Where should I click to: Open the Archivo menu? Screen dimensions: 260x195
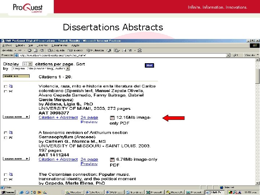7,45
